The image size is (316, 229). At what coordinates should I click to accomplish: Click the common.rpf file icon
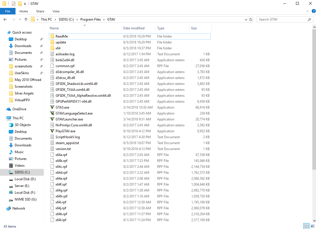coord(52,66)
